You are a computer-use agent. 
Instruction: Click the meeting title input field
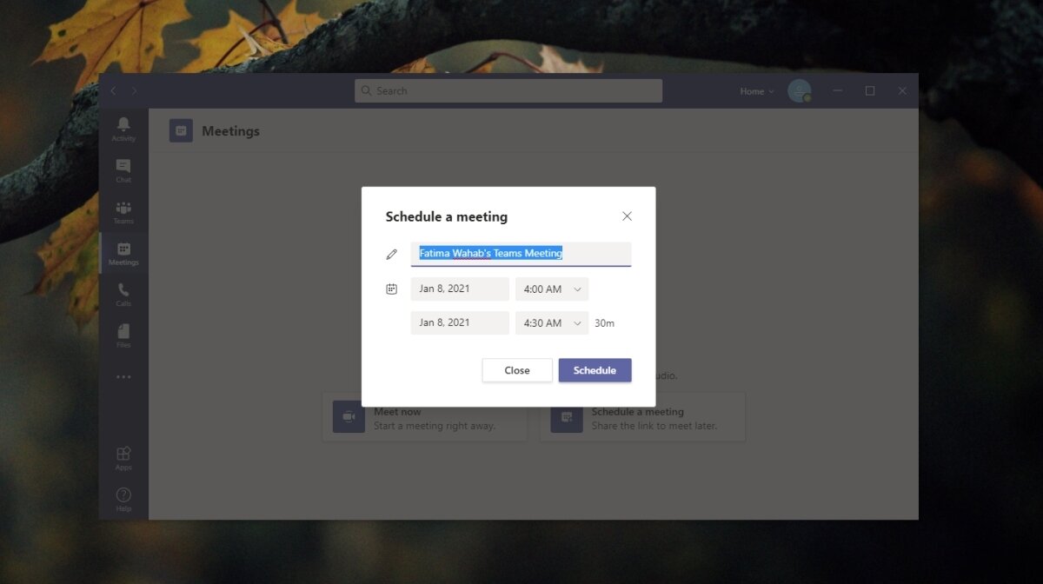coord(521,254)
